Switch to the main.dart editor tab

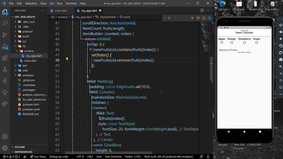click(61, 11)
